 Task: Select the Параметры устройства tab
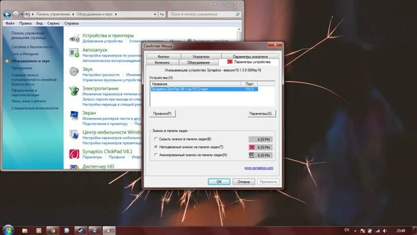coord(249,62)
